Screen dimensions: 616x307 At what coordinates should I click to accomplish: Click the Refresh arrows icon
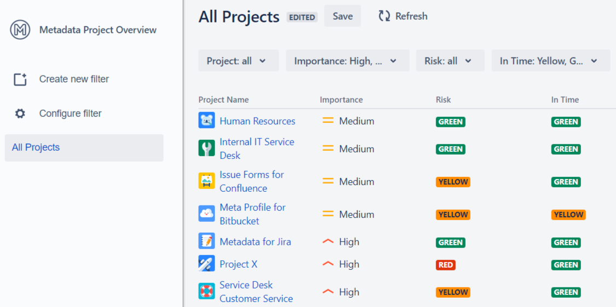point(384,16)
